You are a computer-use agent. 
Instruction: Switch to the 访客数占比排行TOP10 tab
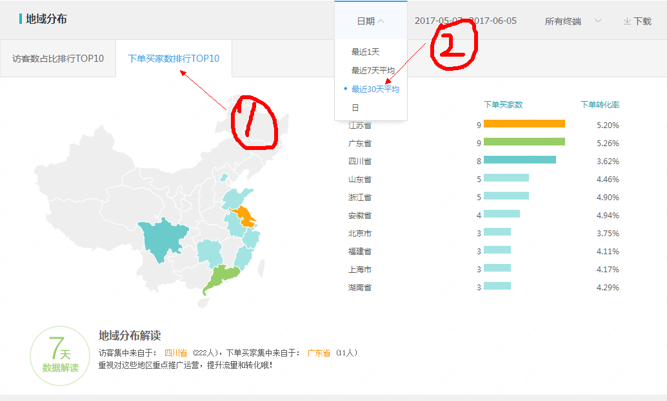[57, 58]
